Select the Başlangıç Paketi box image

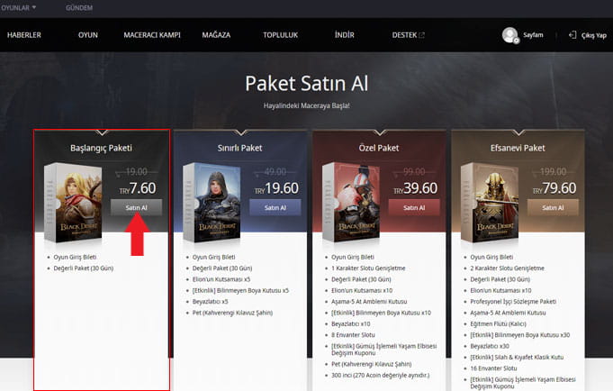coord(73,203)
